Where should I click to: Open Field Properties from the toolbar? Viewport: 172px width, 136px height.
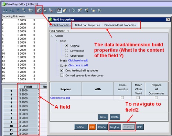pos(39,11)
